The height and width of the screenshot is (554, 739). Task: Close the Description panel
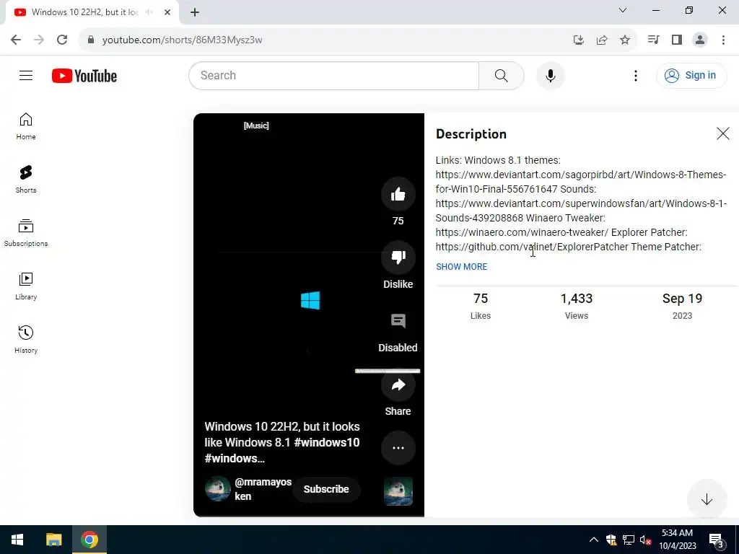click(x=722, y=133)
